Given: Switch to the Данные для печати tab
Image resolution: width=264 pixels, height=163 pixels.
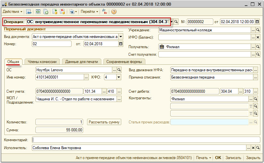Looking at the screenshot, I should click(81, 62).
